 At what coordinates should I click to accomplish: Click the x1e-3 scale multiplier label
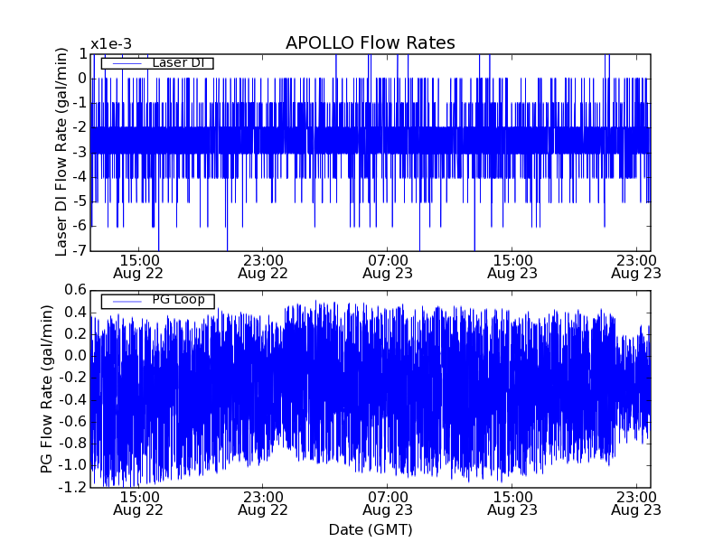[109, 44]
